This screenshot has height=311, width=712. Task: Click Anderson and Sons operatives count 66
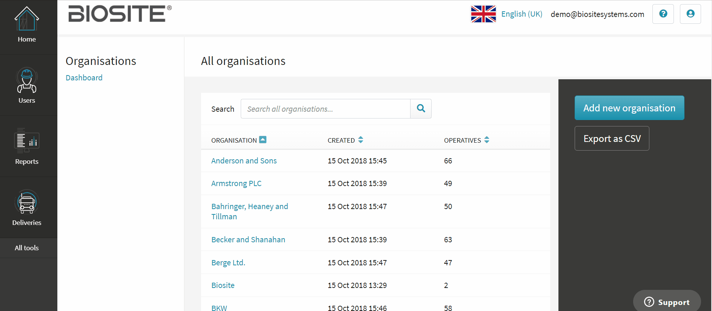[x=448, y=161]
